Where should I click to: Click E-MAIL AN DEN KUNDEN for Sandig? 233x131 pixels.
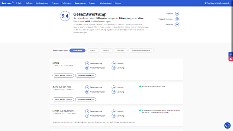click(x=63, y=76)
